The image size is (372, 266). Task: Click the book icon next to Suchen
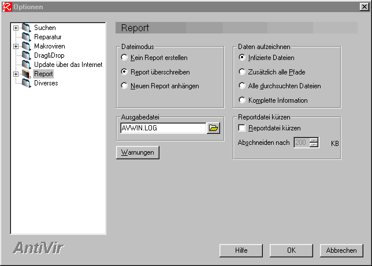(x=26, y=28)
